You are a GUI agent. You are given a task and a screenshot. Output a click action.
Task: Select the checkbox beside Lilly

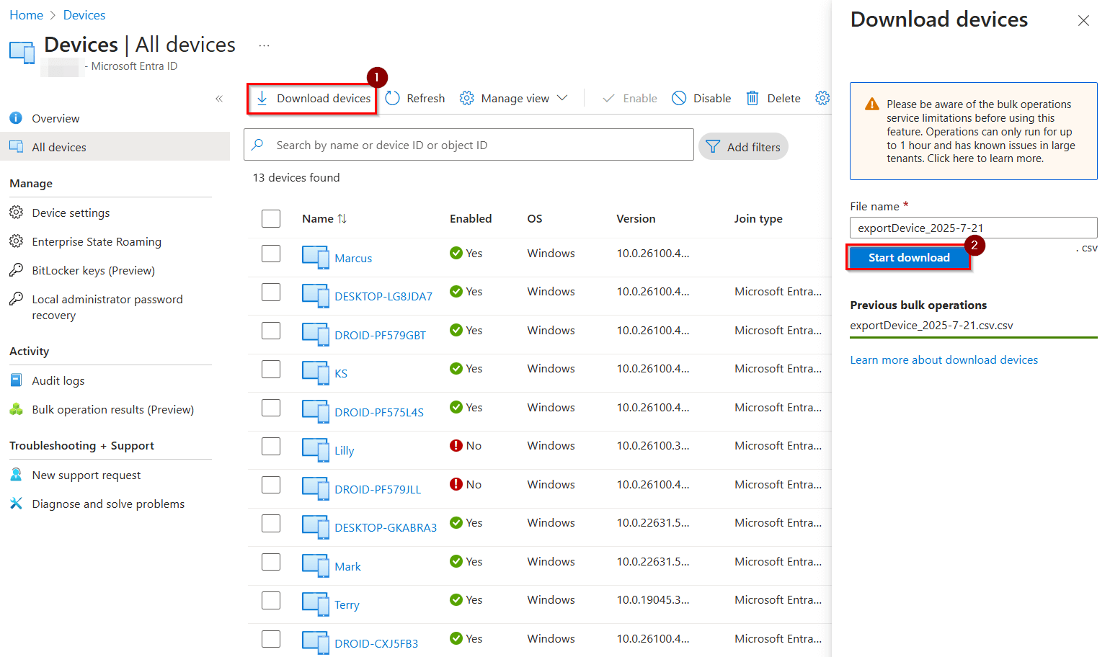[x=271, y=446]
